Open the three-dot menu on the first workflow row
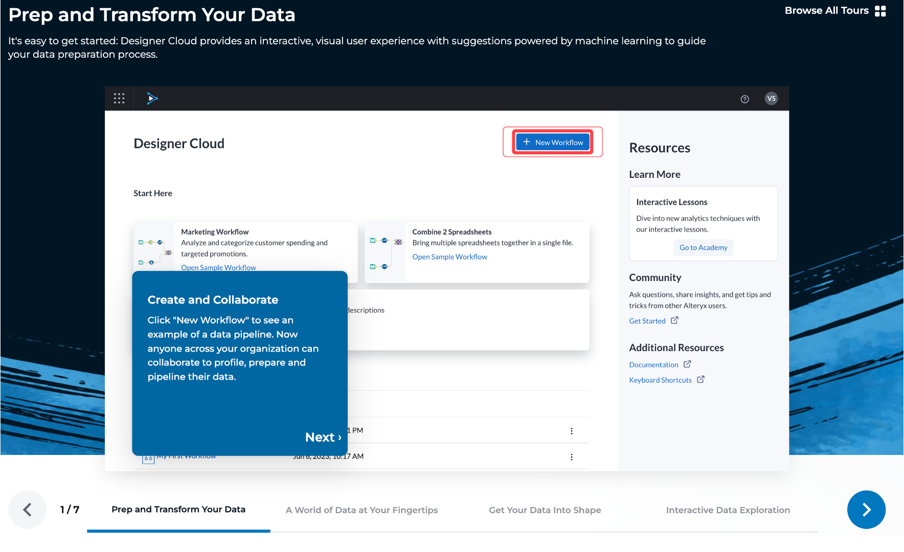Screen dimensions: 904x552 click(571, 430)
